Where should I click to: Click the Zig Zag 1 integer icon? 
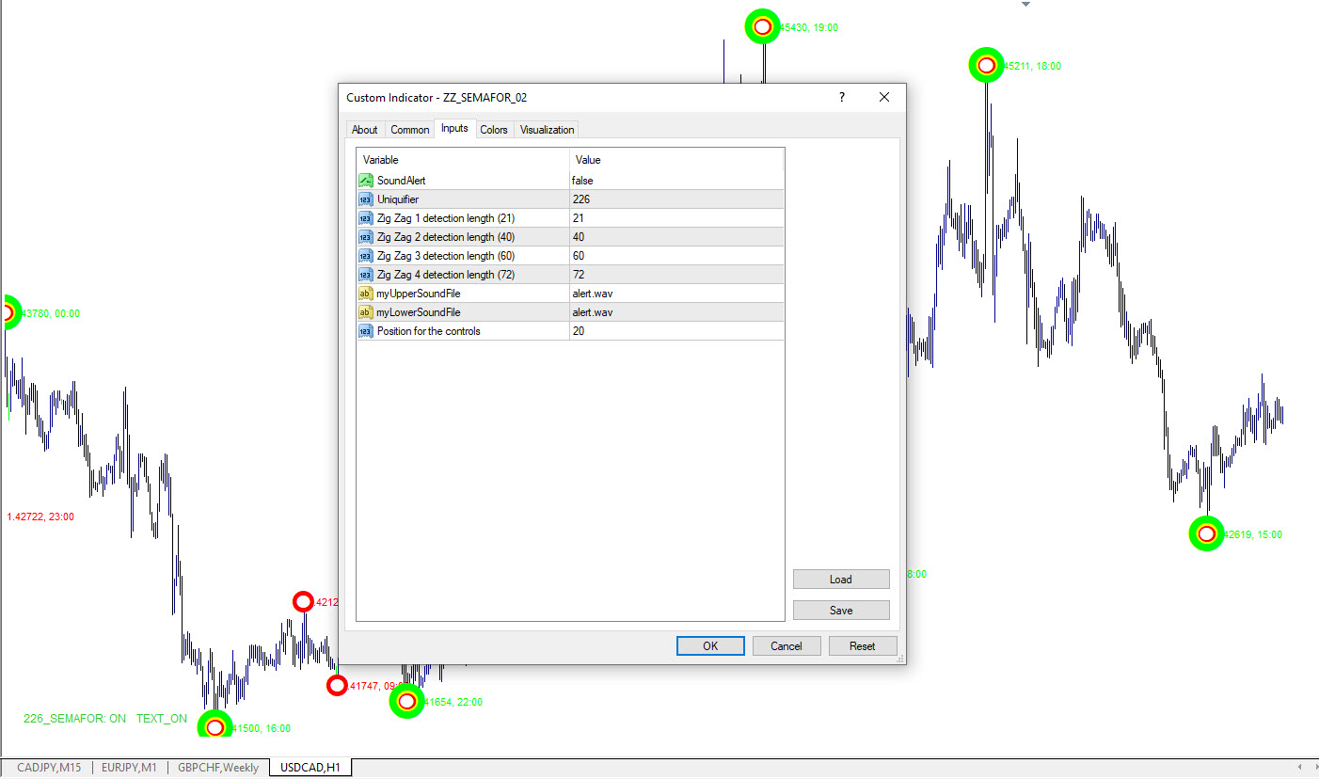[x=366, y=218]
